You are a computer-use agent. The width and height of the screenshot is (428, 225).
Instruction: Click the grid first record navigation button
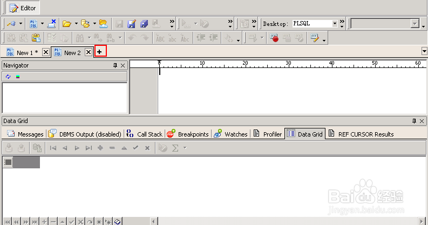(53, 148)
